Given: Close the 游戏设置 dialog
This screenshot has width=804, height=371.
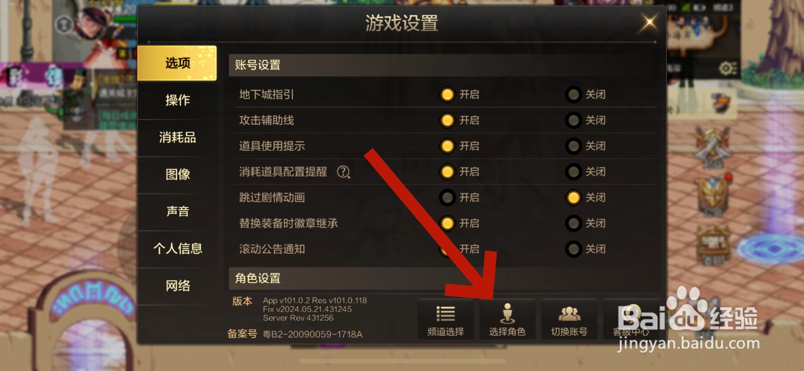Looking at the screenshot, I should [649, 22].
